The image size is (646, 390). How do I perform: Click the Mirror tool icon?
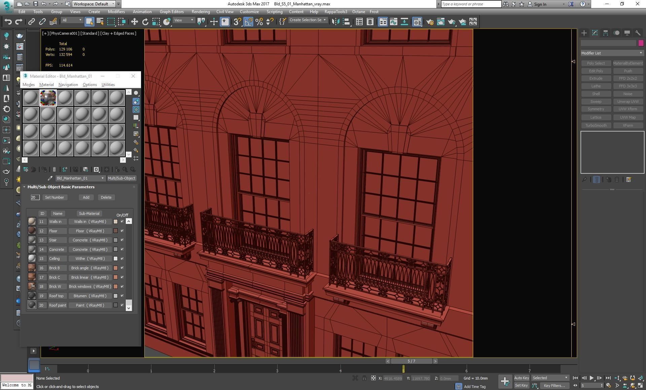(335, 22)
